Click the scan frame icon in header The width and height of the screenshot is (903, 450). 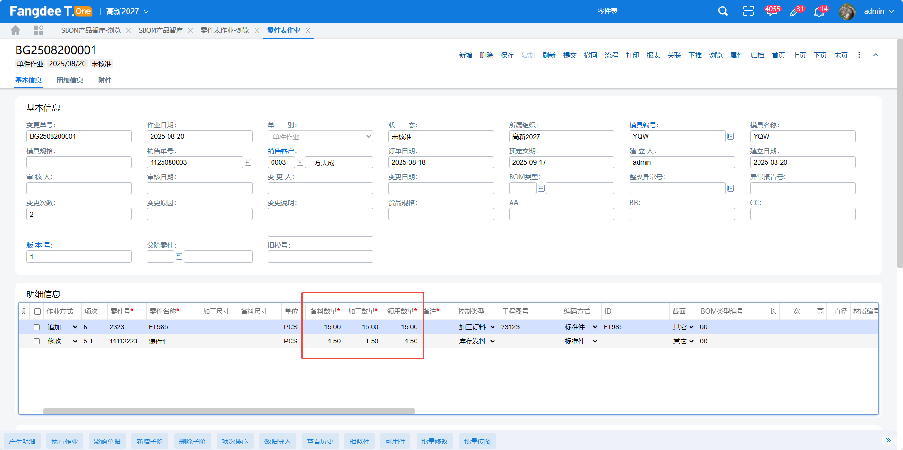pyautogui.click(x=749, y=11)
